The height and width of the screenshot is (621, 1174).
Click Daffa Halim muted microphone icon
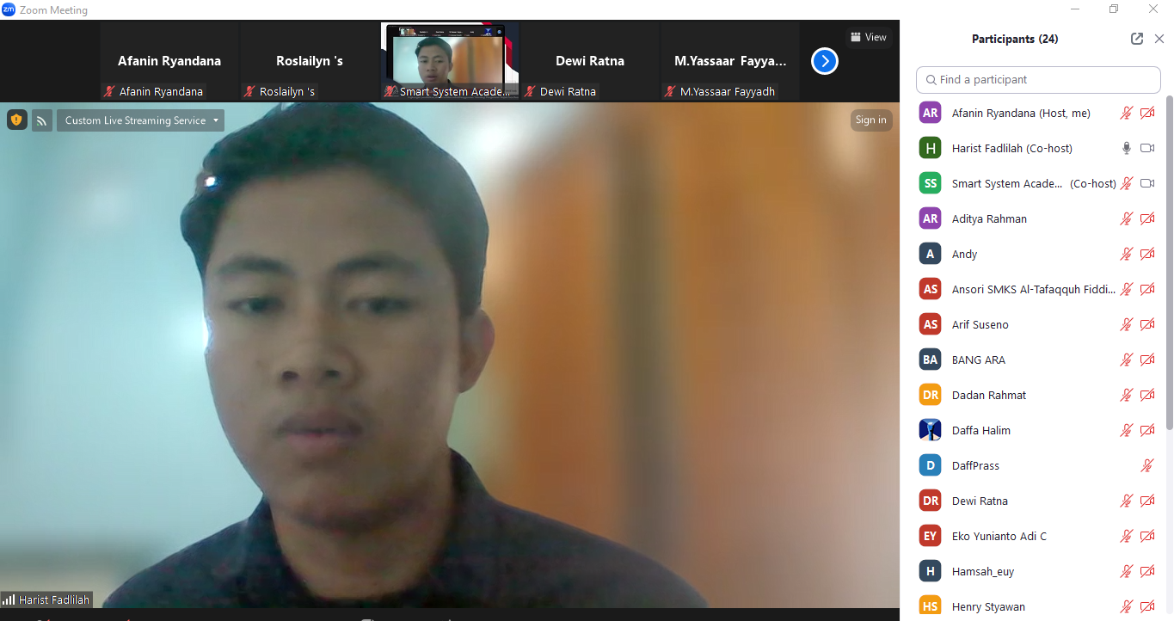[1126, 430]
